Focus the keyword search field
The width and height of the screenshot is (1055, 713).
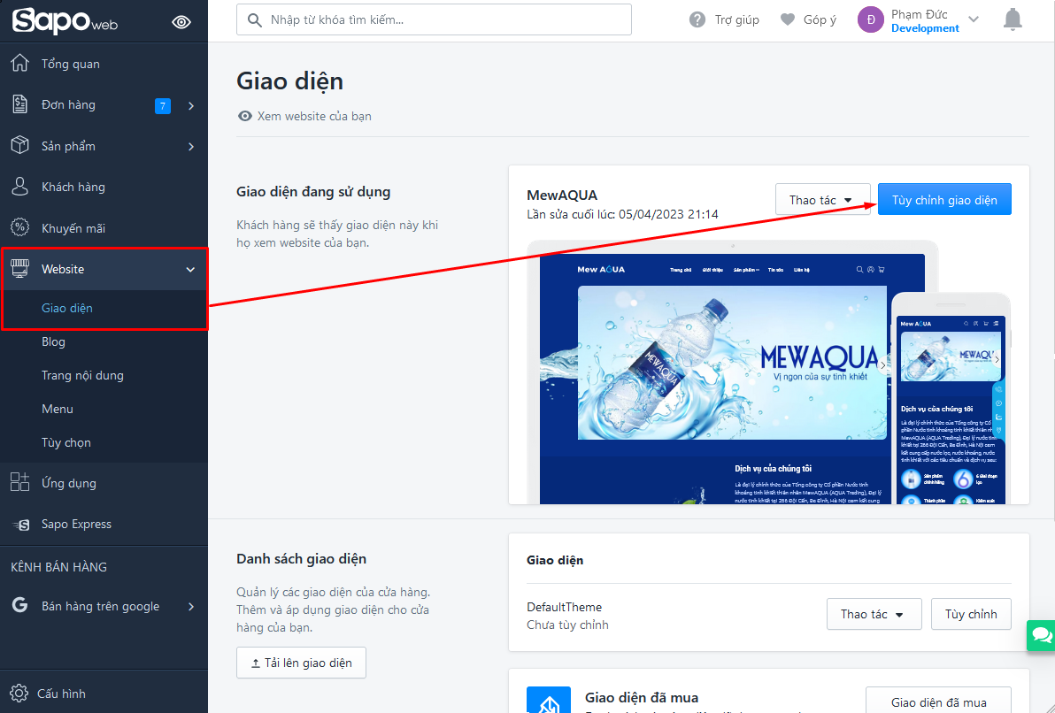[x=434, y=19]
